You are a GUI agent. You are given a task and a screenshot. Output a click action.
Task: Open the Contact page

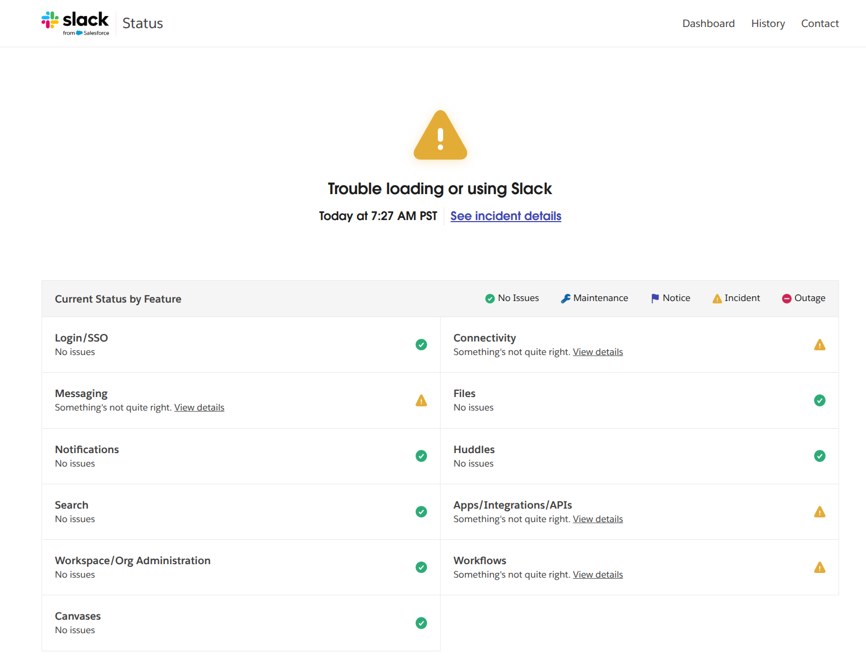[x=819, y=23]
